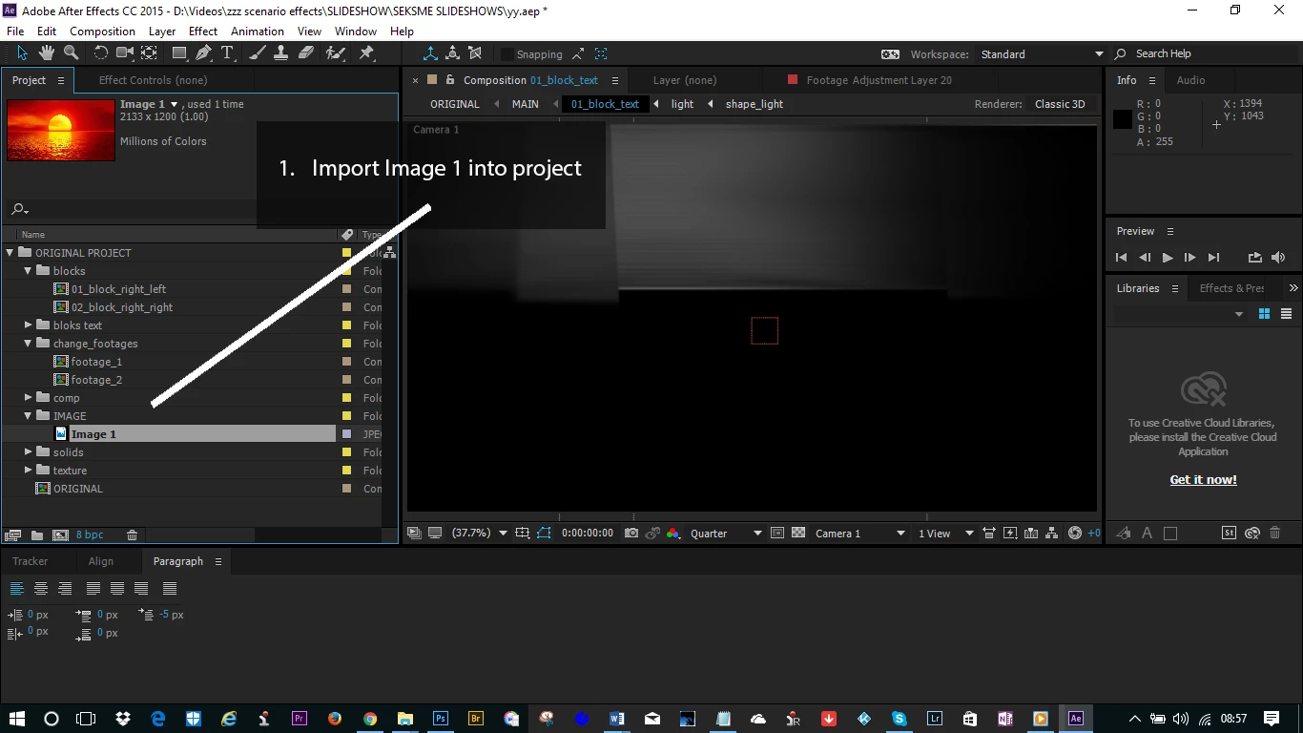Open the Quarter resolution dropdown
Image resolution: width=1303 pixels, height=733 pixels.
pyautogui.click(x=727, y=534)
